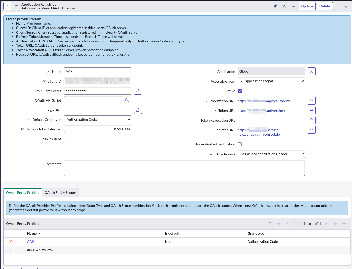Image resolution: width=352 pixels, height=269 pixels.
Task: Click the Name input field
Action: pyautogui.click(x=98, y=71)
